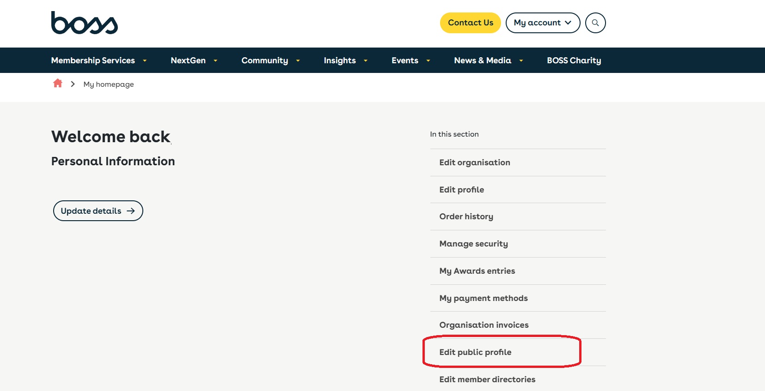This screenshot has height=391, width=765.
Task: Open Edit organisation link
Action: [475, 162]
